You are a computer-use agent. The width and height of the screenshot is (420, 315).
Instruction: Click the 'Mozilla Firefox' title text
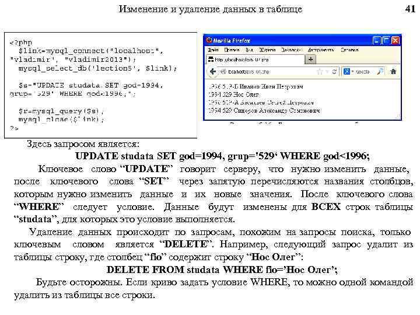[x=232, y=41]
